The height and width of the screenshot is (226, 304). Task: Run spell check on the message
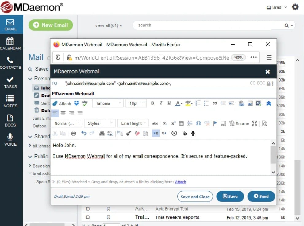click(x=85, y=103)
